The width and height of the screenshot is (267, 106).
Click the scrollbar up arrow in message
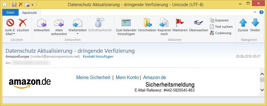pyautogui.click(x=262, y=74)
